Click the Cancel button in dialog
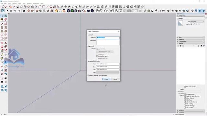207x116 pixels. coord(115,79)
